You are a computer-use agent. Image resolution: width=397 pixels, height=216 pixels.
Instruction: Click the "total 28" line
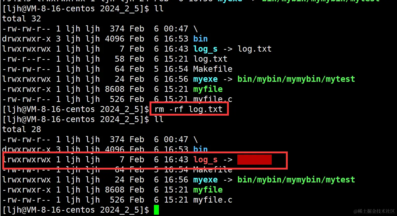click(x=21, y=129)
